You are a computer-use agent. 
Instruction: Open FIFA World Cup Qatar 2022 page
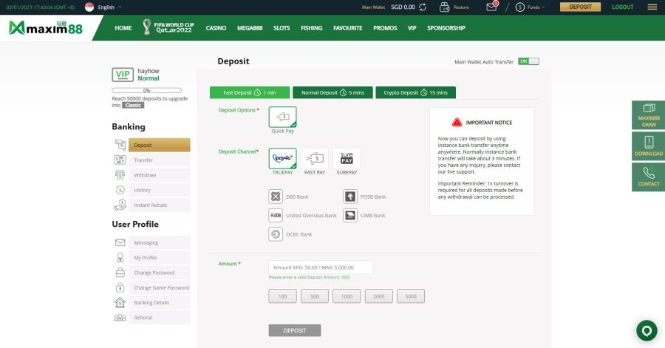point(168,27)
